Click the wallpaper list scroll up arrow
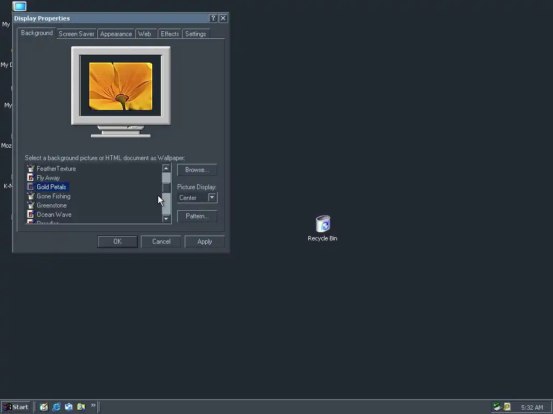 166,168
